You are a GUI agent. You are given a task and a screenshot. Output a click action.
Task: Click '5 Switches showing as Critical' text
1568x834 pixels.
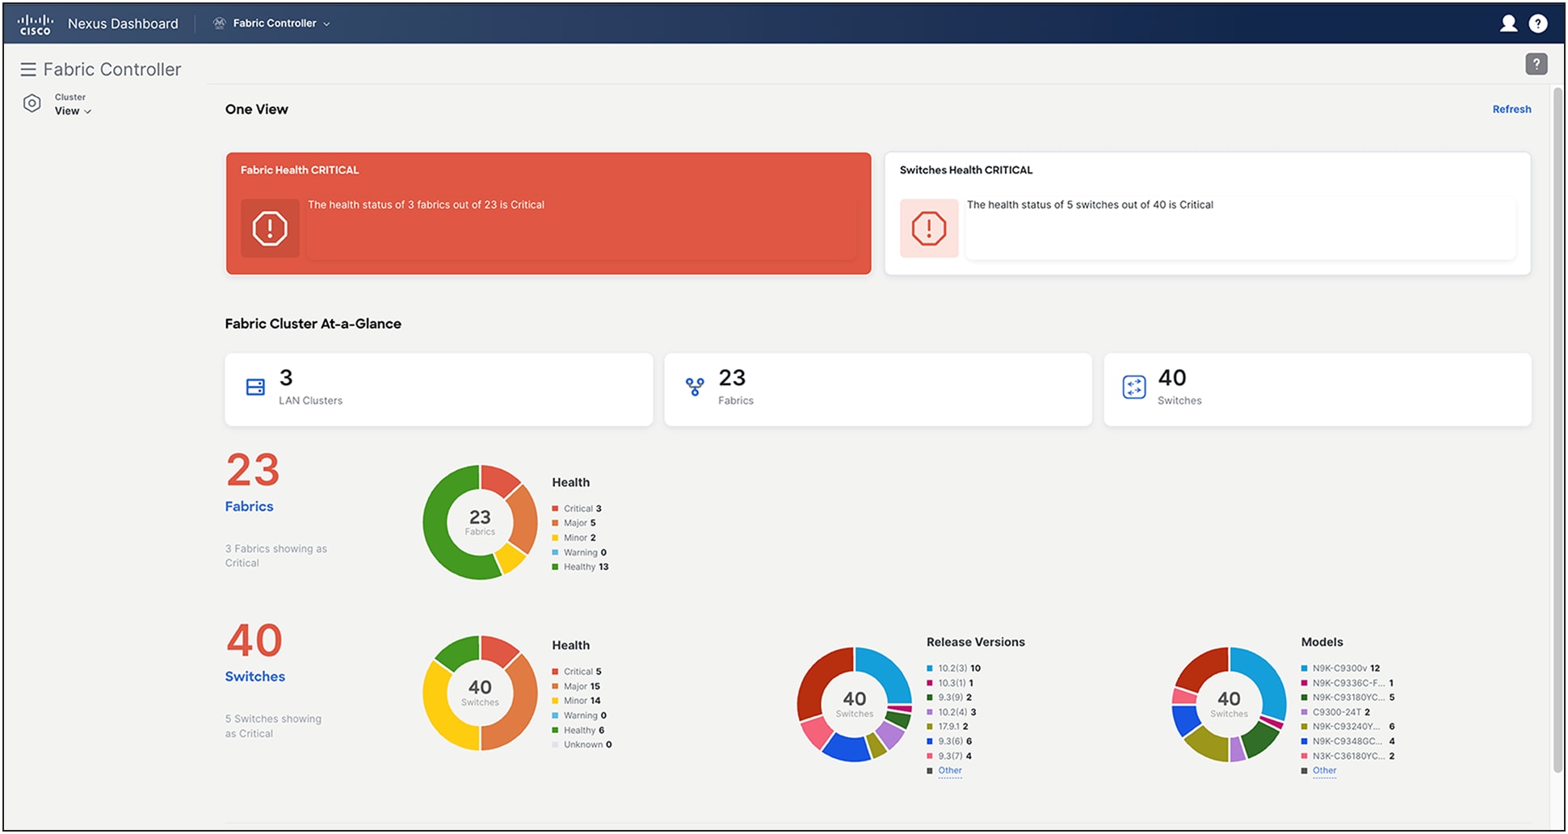pos(273,726)
